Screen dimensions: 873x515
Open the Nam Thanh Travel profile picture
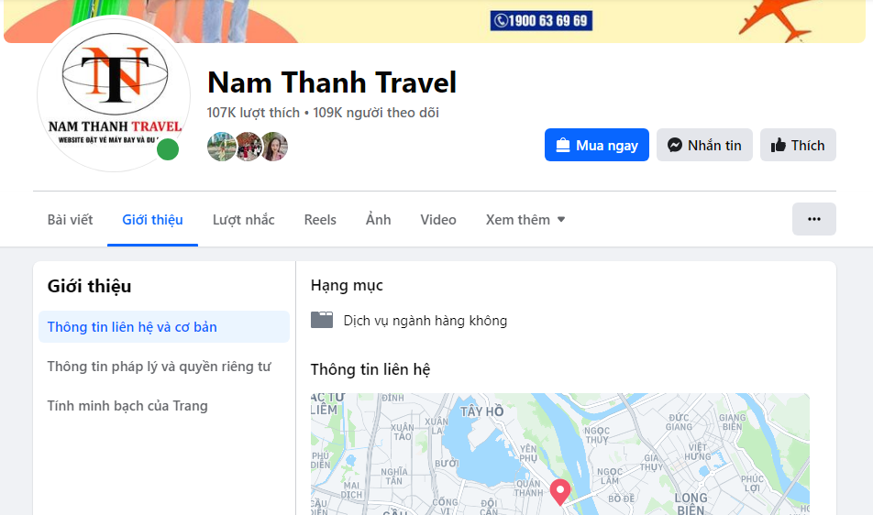[114, 93]
